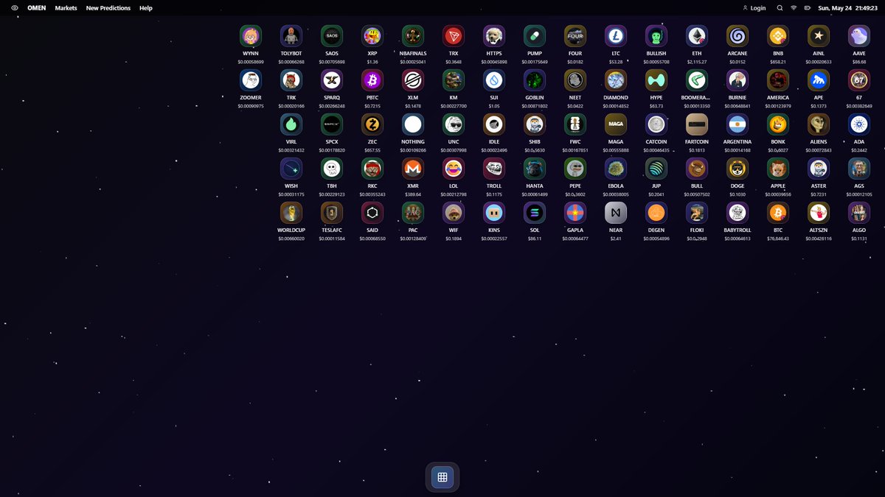
Task: Open the TRX market icon
Action: [454, 35]
